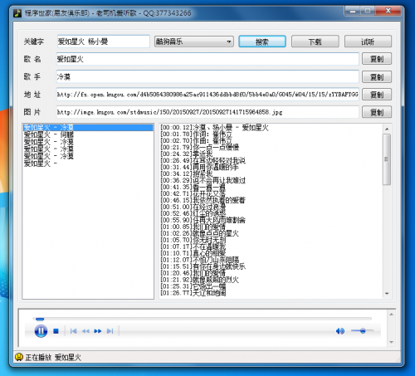The width and height of the screenshot is (415, 376).
Task: Click the 搜索 search button
Action: [262, 42]
